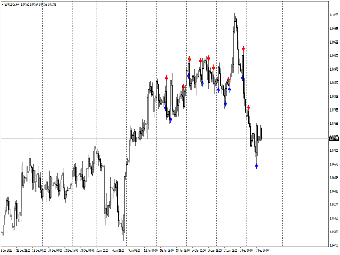Click the 4 Jan 16:00 time label
340x255 pixels.
(x=118, y=250)
